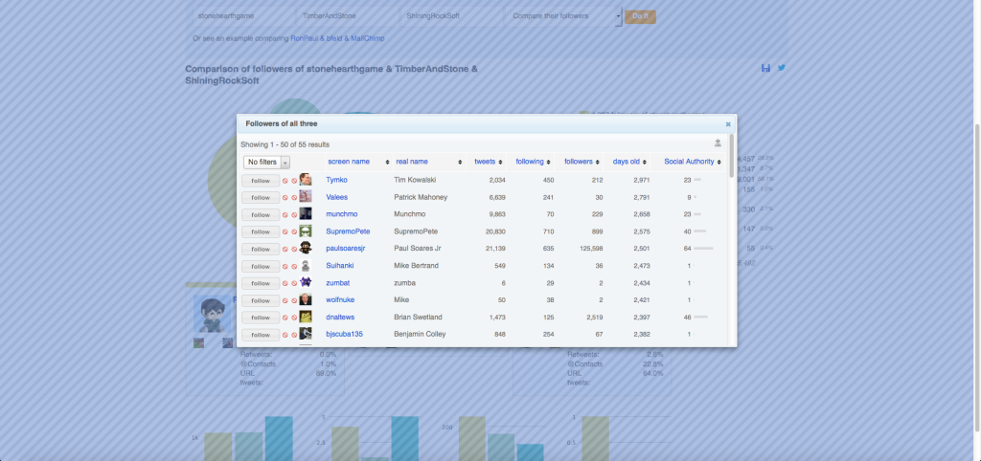Open SupremoPete's avatar picture

[306, 230]
